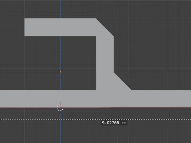
Task: Click the 3D cursor crosshair circle
Action: click(60, 108)
